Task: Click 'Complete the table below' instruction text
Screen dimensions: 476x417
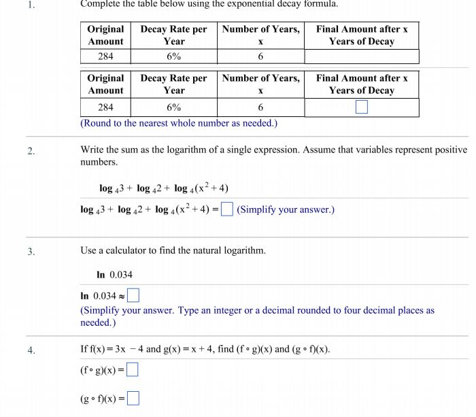Action: pos(209,4)
